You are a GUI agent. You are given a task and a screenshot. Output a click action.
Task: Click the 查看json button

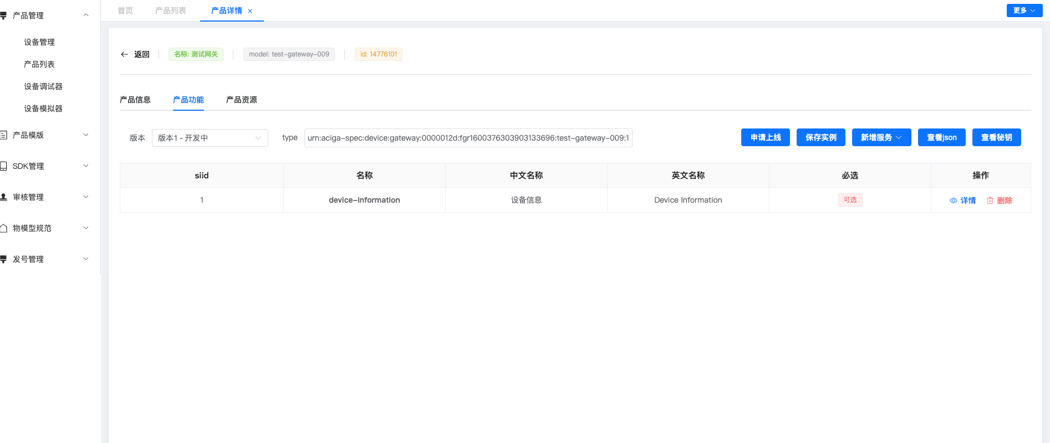[x=941, y=137]
